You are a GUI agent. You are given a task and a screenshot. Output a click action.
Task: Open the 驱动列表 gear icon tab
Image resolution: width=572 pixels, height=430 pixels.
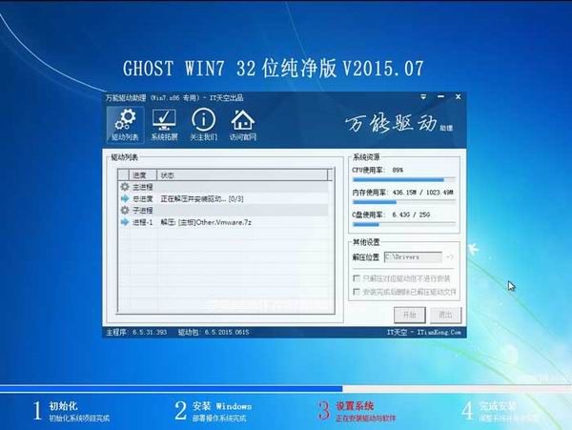click(125, 124)
